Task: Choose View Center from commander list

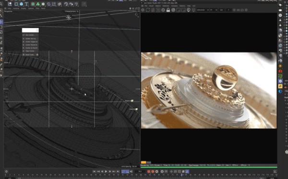Action: coord(30,51)
